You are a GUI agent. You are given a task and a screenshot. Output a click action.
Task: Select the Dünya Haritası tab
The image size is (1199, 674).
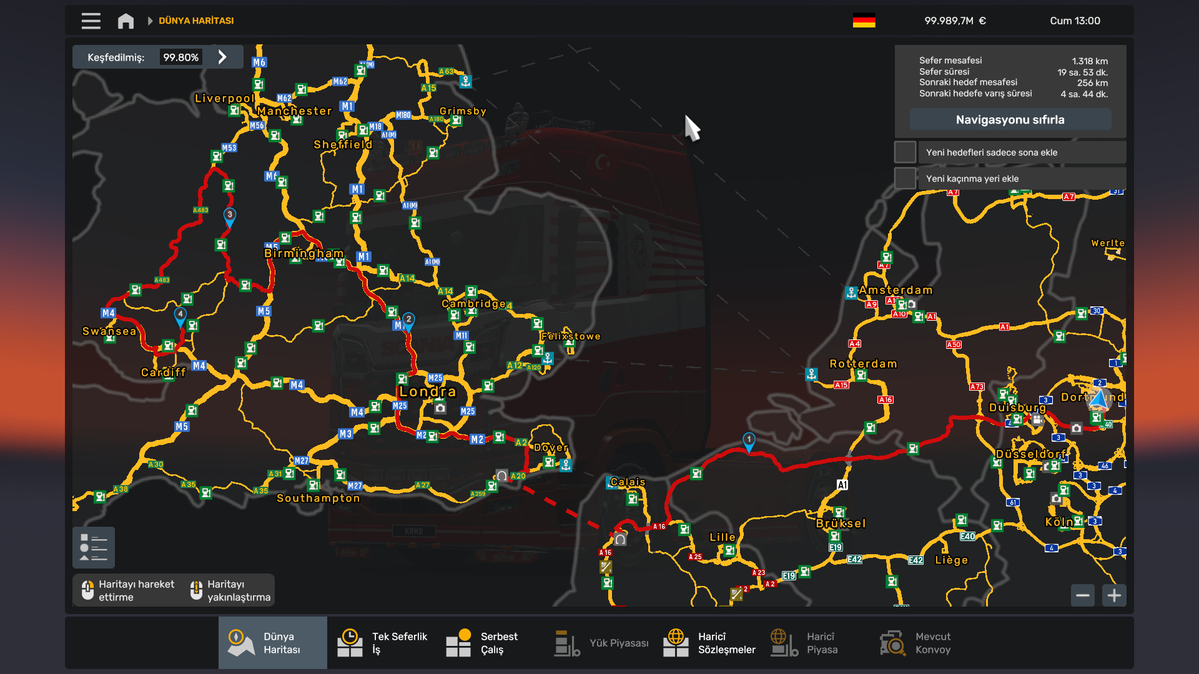pos(272,643)
